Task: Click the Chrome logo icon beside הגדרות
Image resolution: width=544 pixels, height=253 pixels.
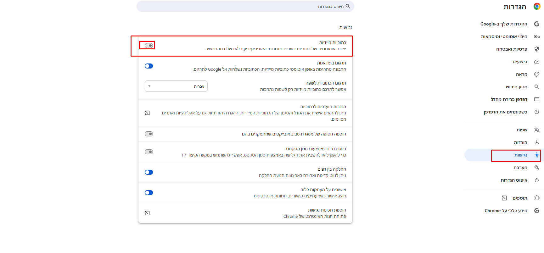Action: tap(537, 7)
